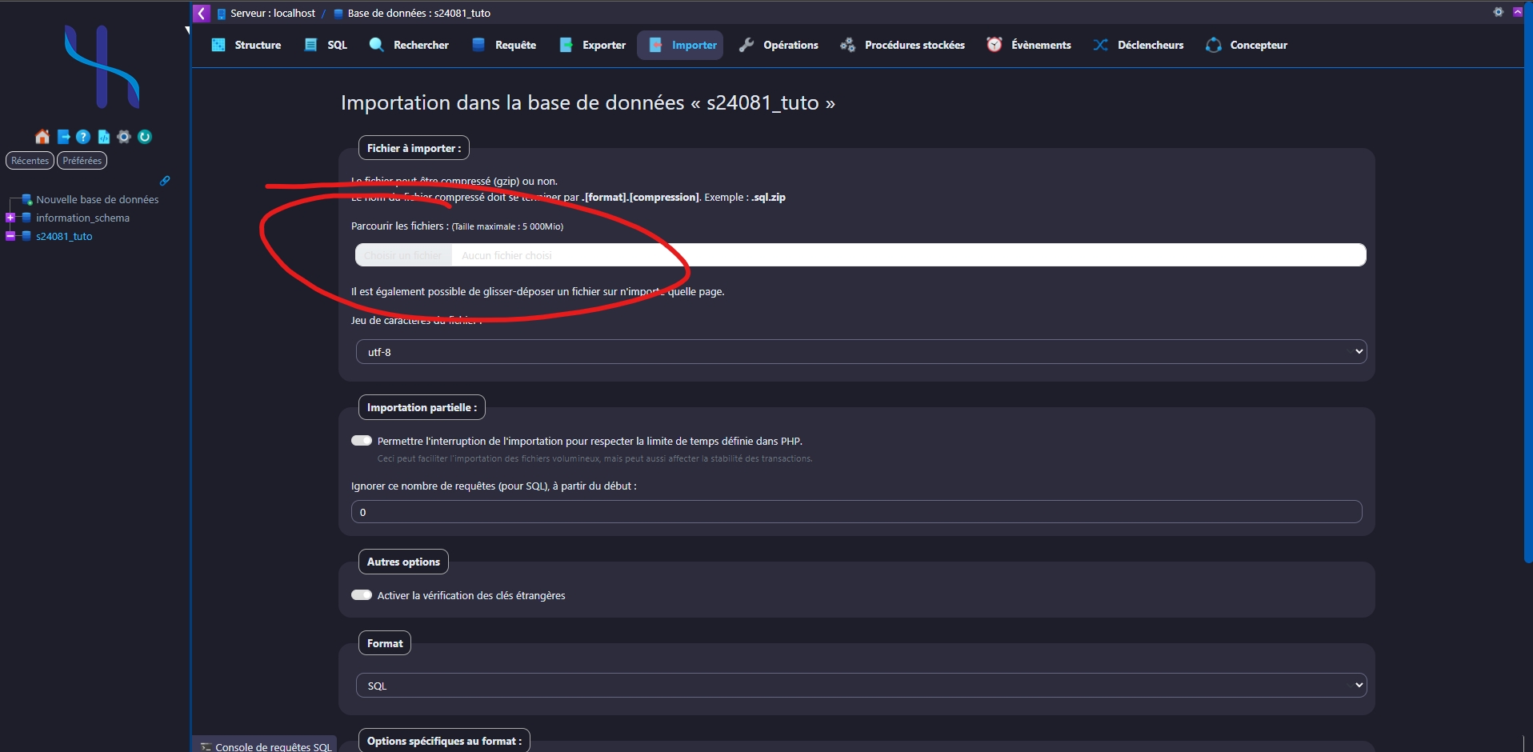The image size is (1533, 752).
Task: Click the Récentes button
Action: click(30, 161)
